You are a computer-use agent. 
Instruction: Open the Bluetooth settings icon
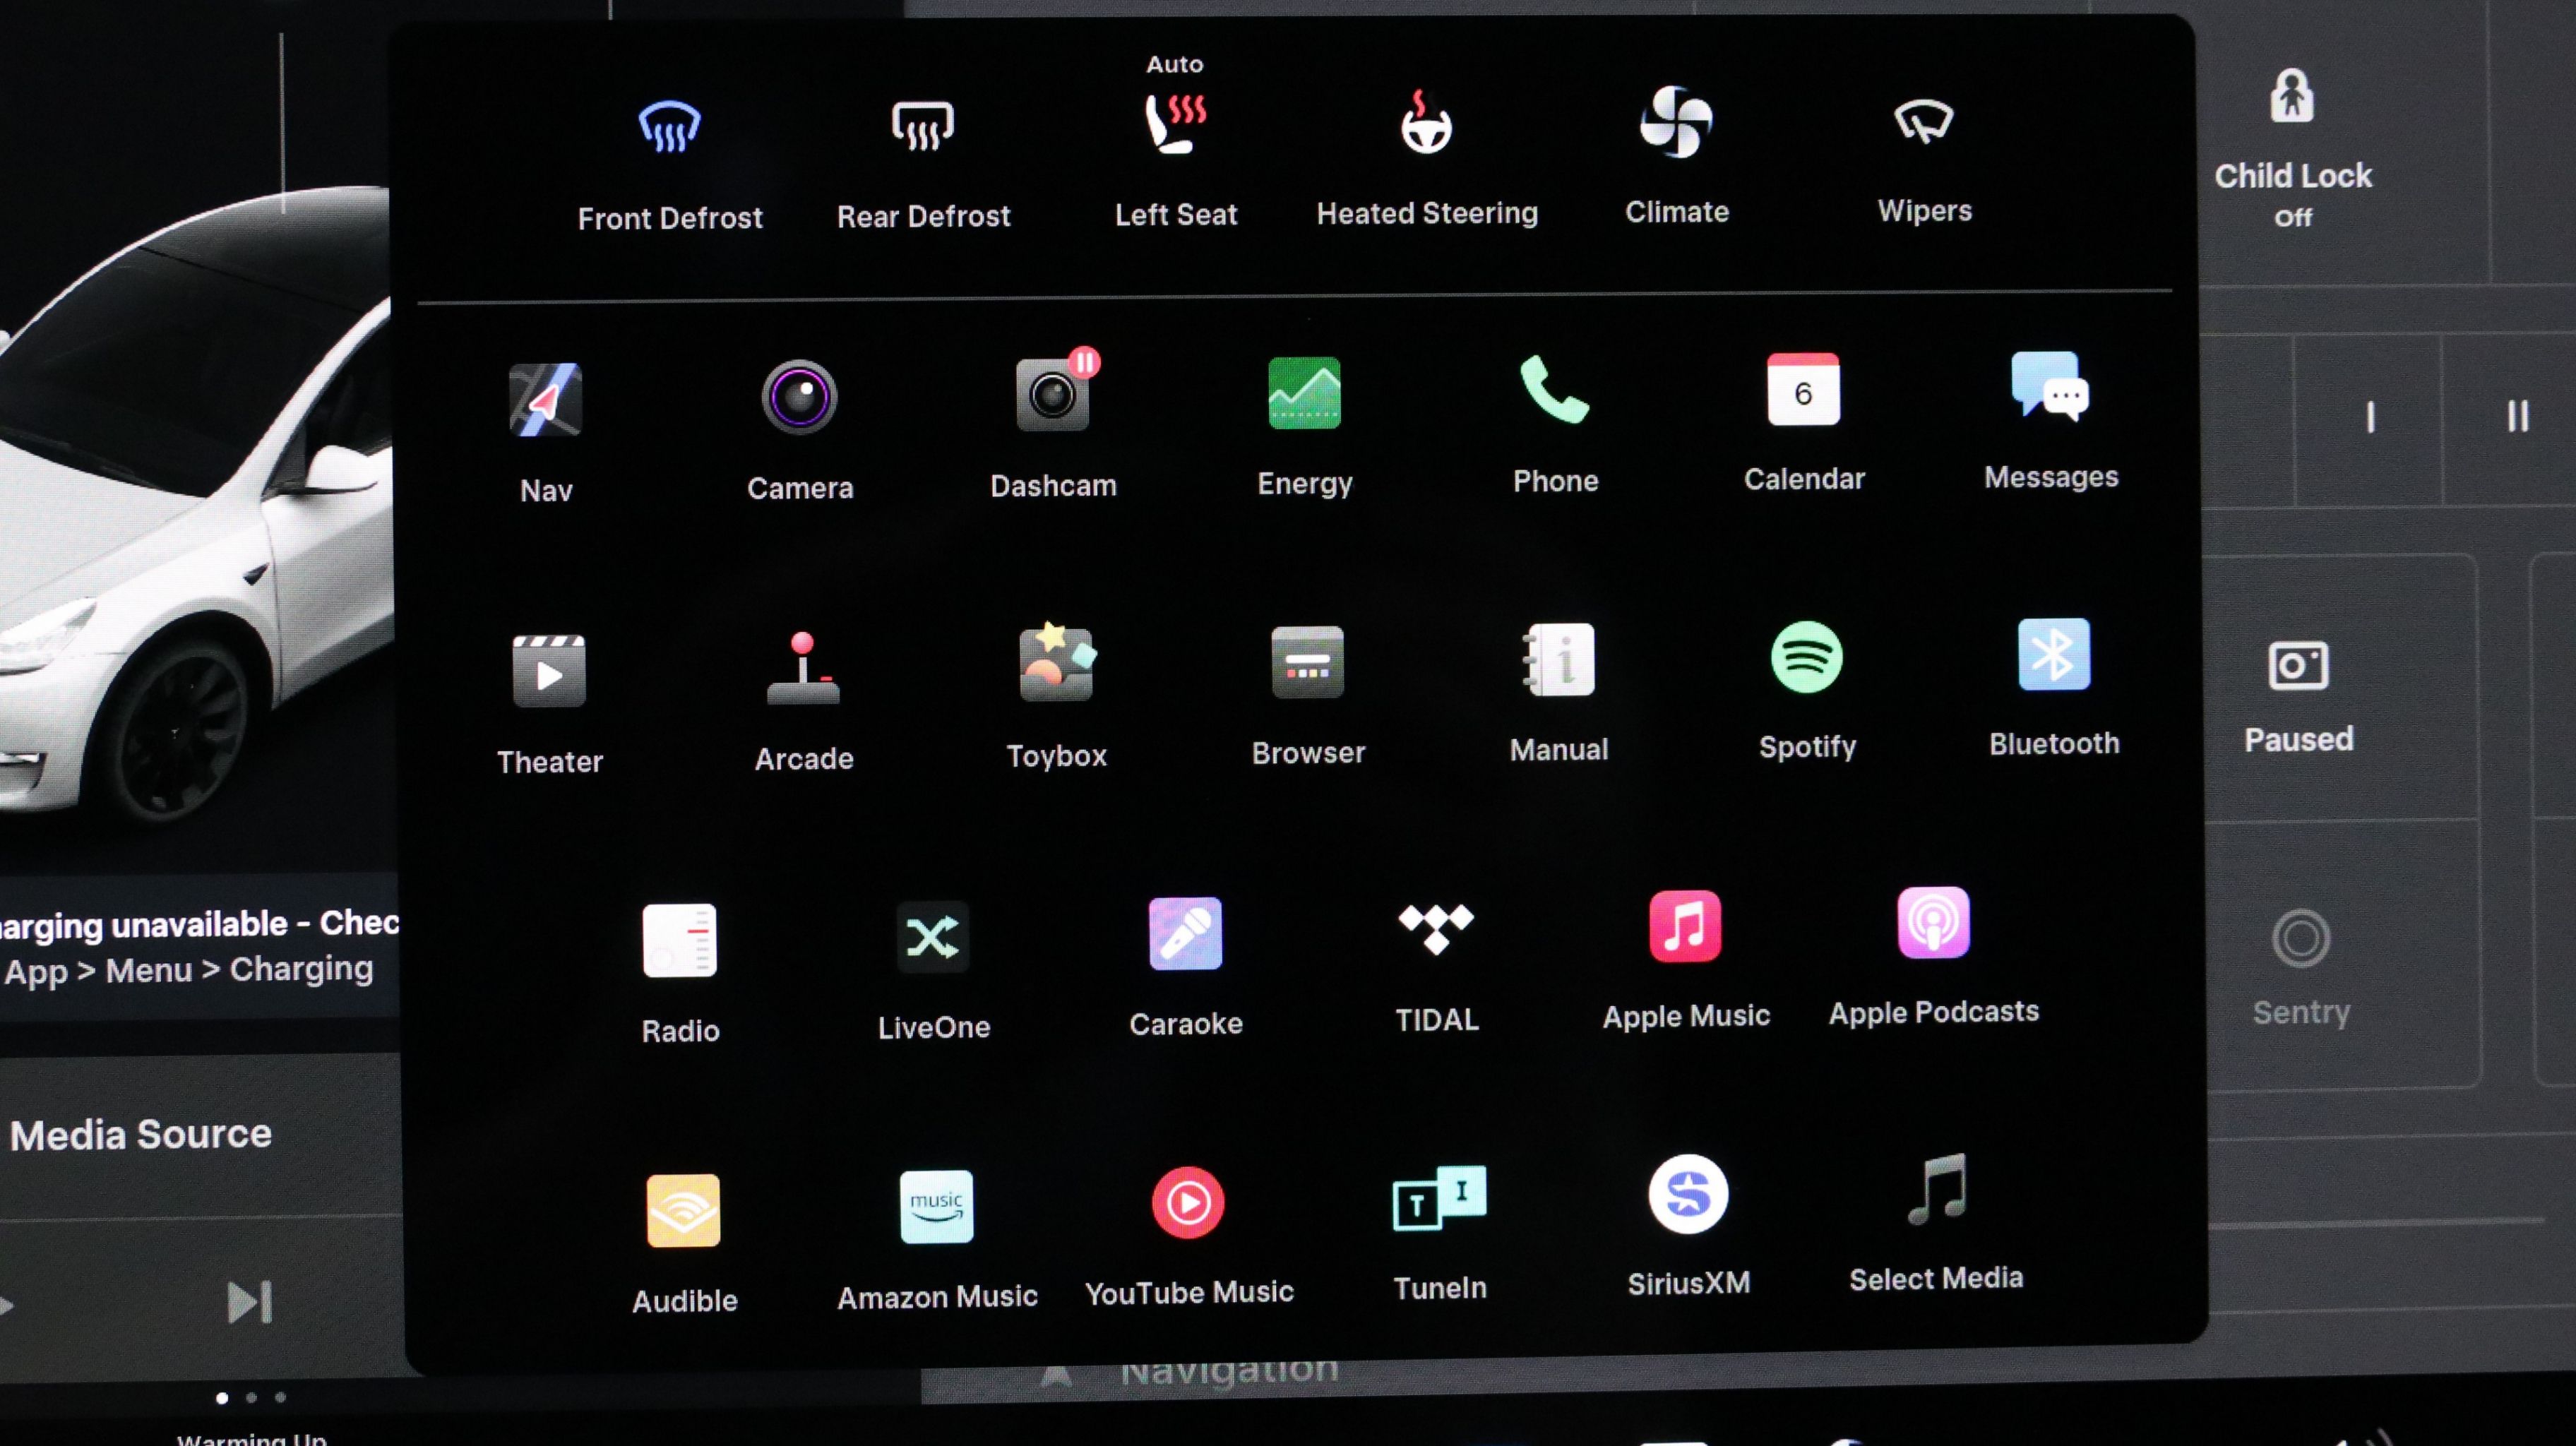point(2053,655)
